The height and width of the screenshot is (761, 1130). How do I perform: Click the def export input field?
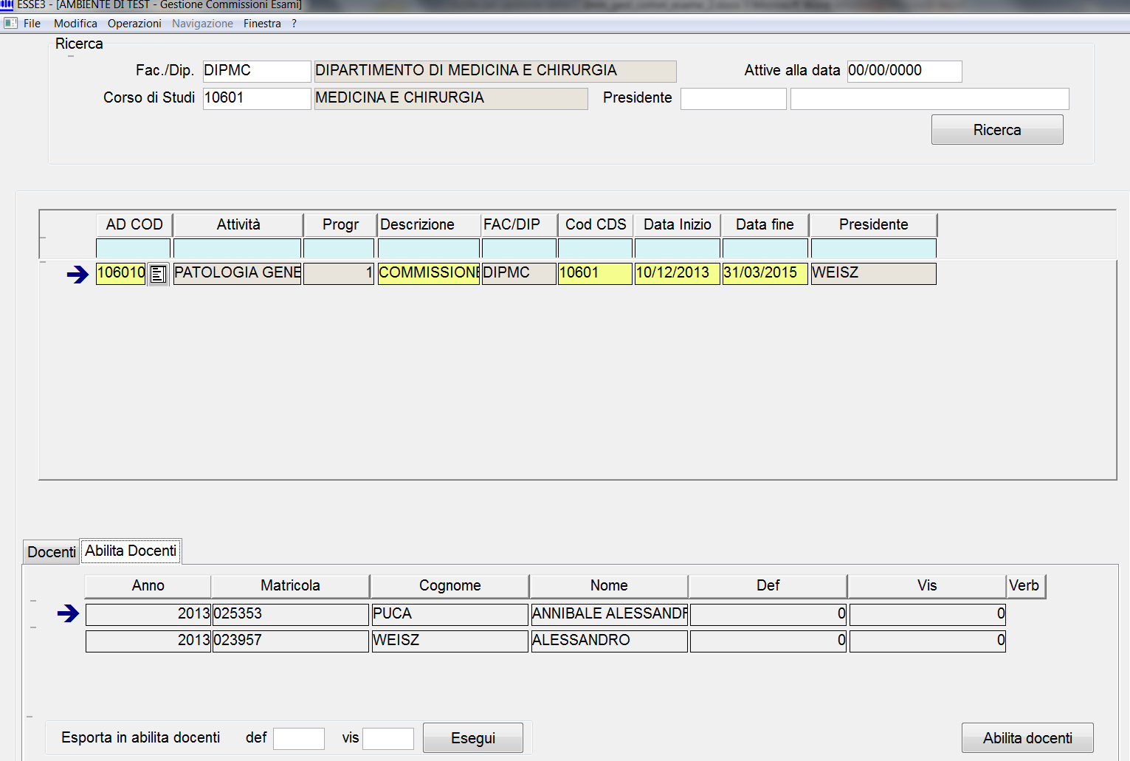point(299,739)
